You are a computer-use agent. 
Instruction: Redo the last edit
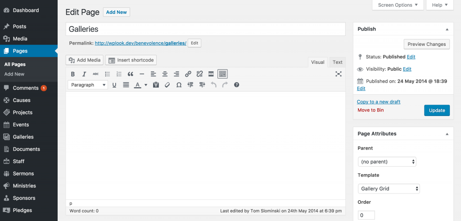(225, 85)
